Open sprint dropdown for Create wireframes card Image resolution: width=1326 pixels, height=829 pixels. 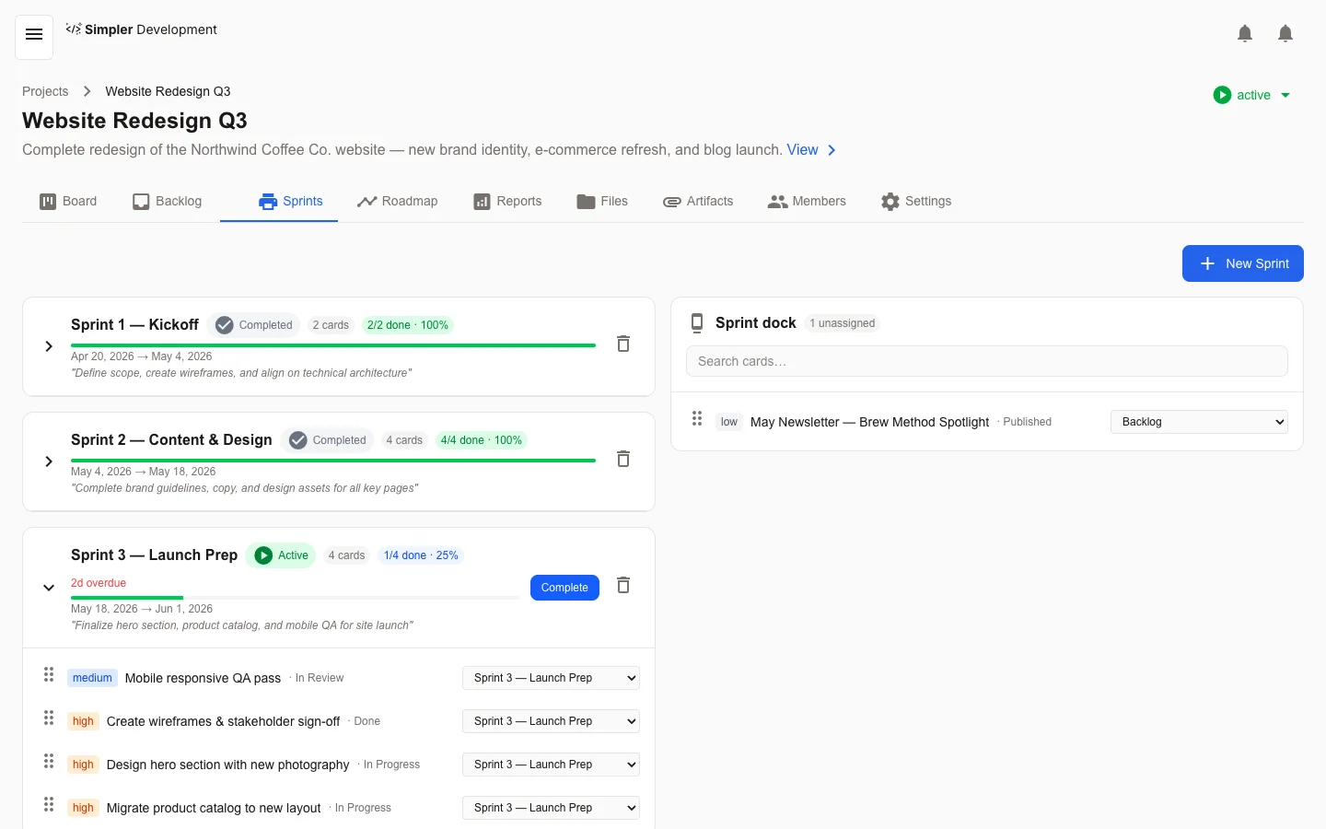click(551, 721)
